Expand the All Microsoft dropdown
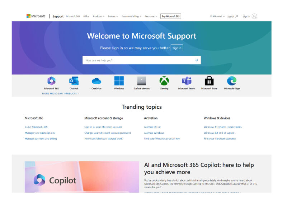Screen dimensions: 287x202 coord(217,16)
